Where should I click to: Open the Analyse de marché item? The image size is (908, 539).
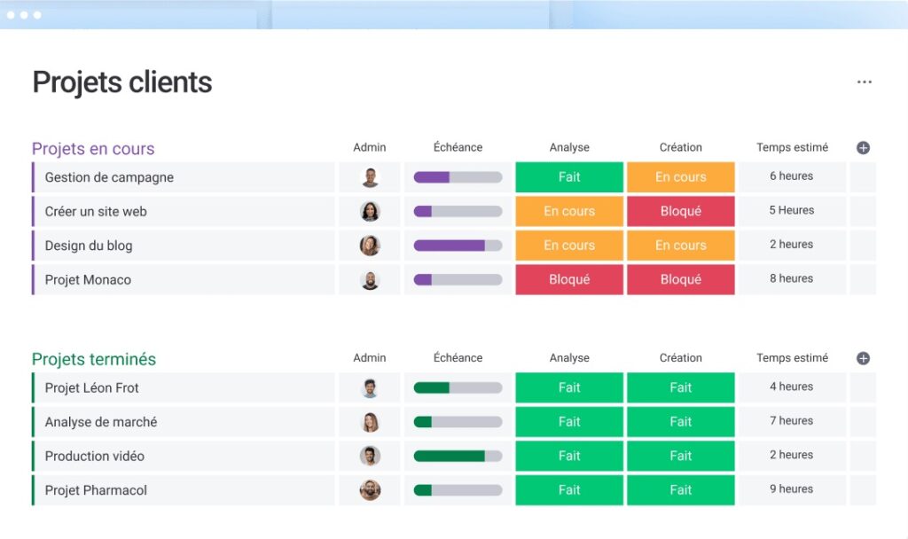[101, 422]
